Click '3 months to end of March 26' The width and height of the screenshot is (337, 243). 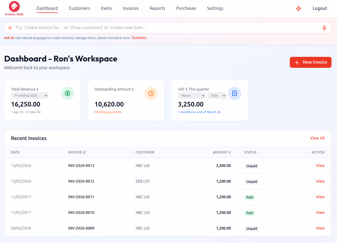pyautogui.click(x=199, y=112)
